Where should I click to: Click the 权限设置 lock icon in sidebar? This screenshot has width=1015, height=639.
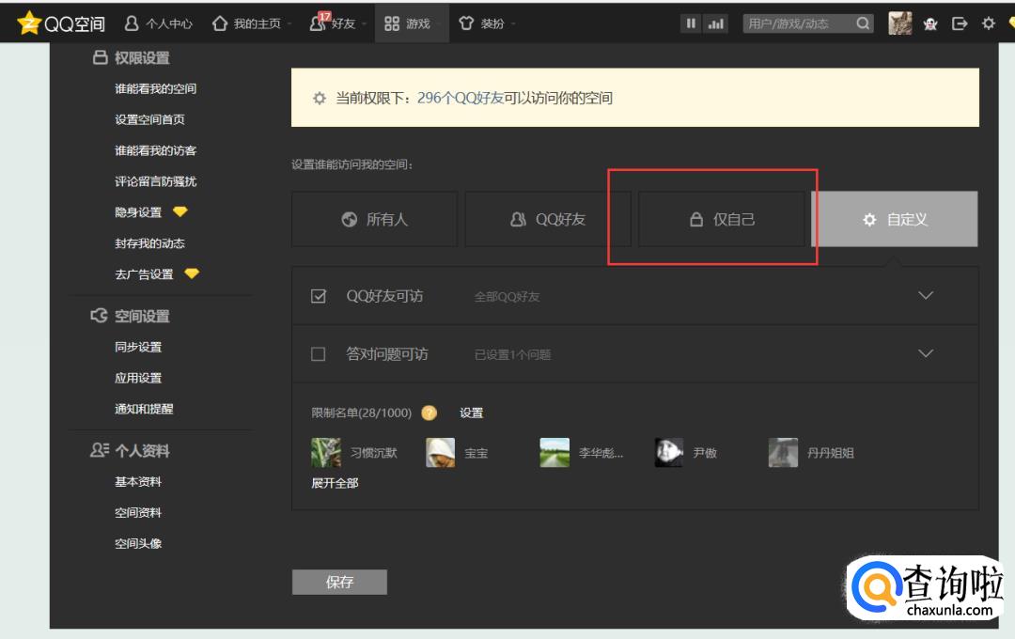tap(100, 57)
